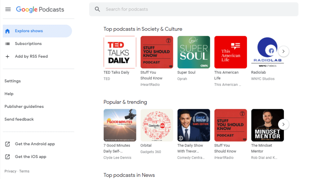Viewport: 310px width, 179px height.
Task: Open Super Soul cover art
Action: coord(194,52)
